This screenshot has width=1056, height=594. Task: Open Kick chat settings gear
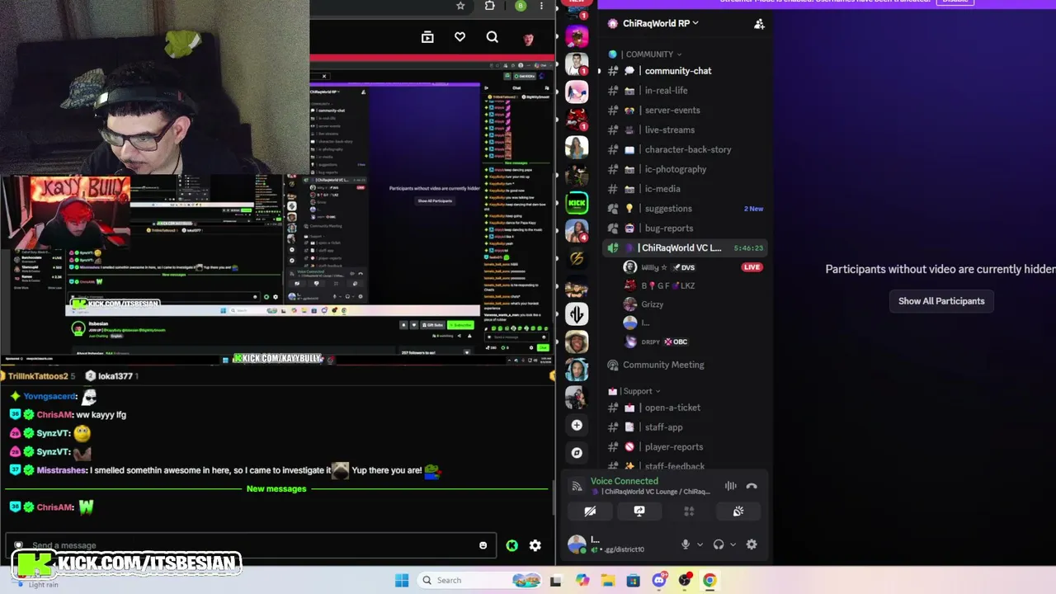point(535,545)
